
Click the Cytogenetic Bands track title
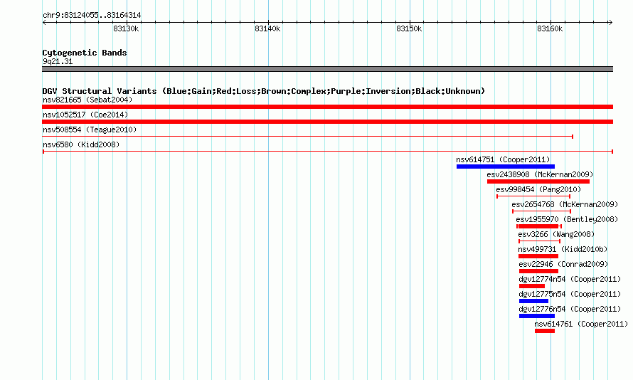tap(85, 53)
